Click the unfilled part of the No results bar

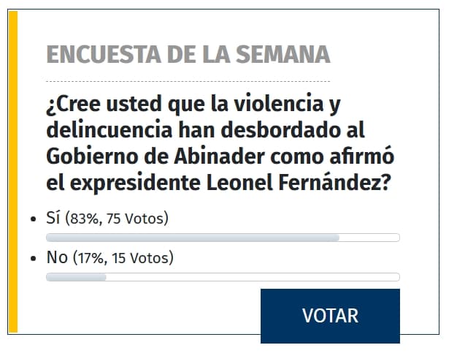[253, 277]
